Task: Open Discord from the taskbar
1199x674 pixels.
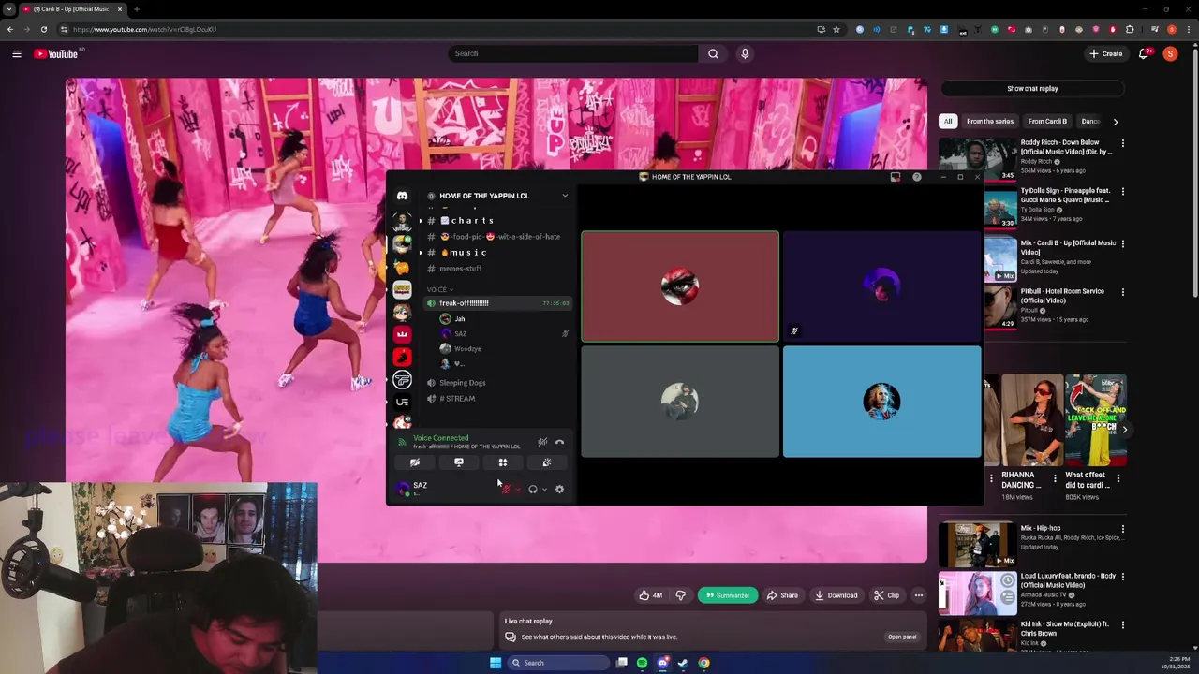Action: [662, 663]
